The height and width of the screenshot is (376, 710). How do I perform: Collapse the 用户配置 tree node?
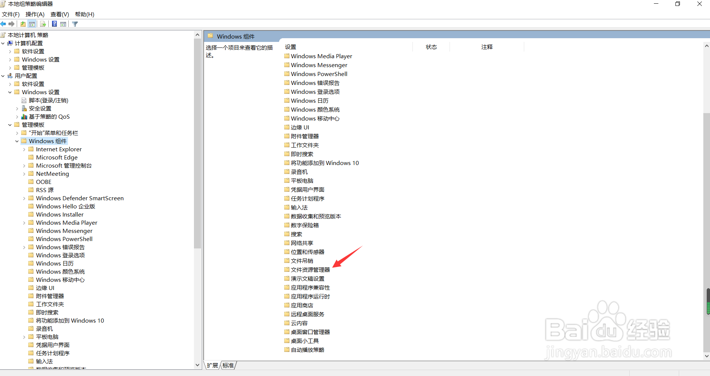click(x=3, y=76)
